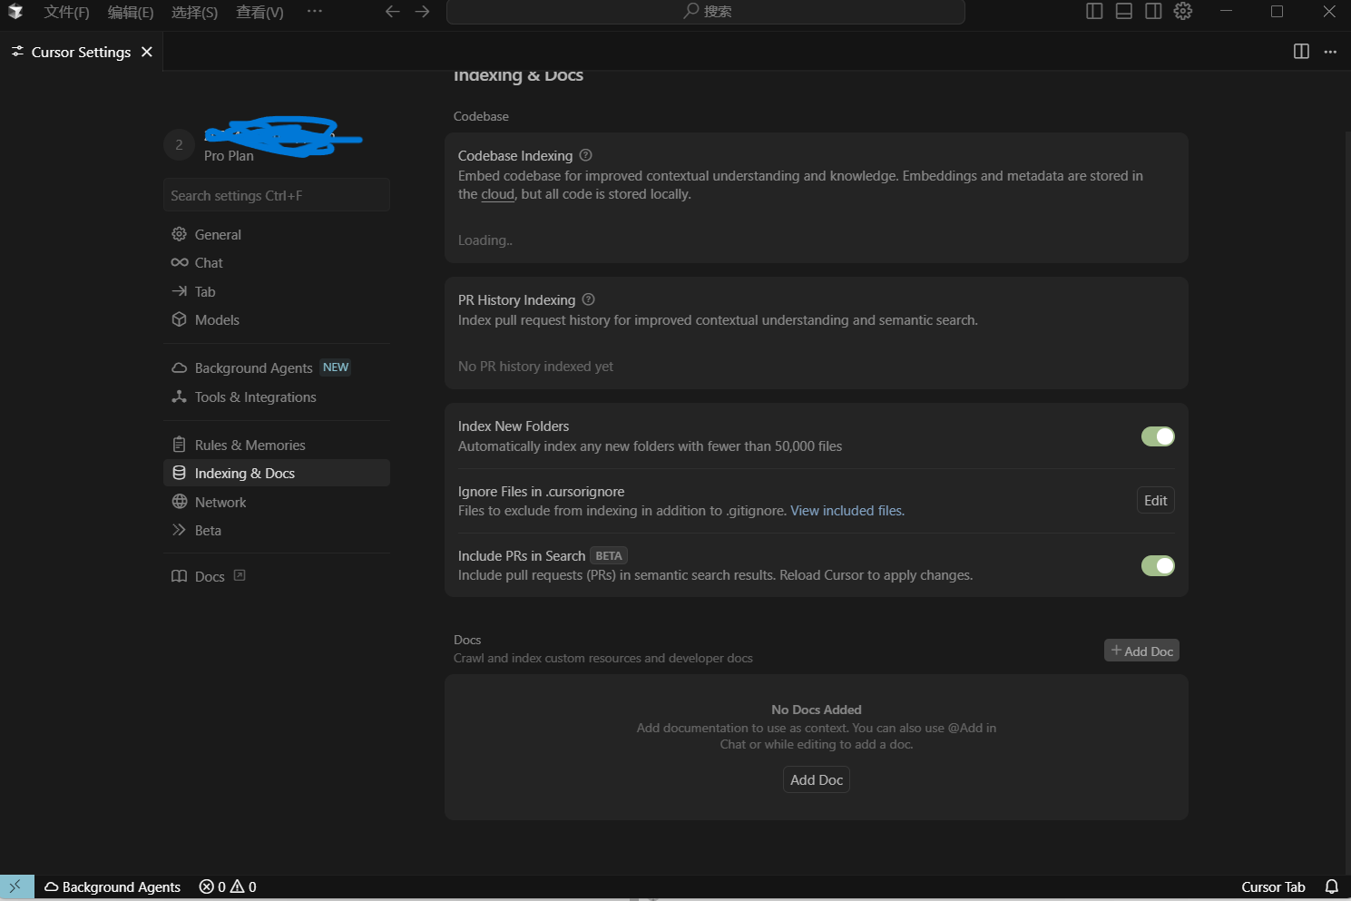Close the Cursor Settings tab
1351x901 pixels.
pyautogui.click(x=147, y=52)
